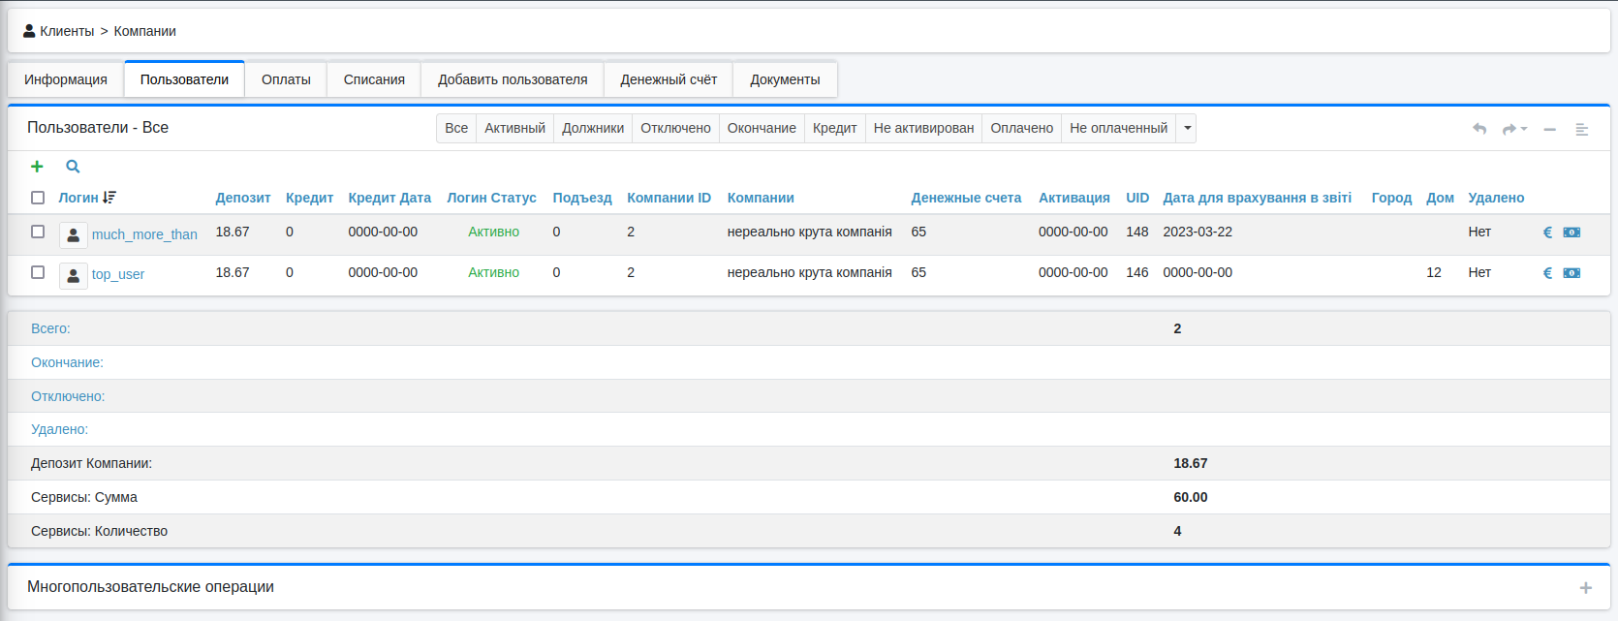This screenshot has width=1618, height=621.
Task: Click the list lines icon in panel header
Action: click(x=1582, y=129)
